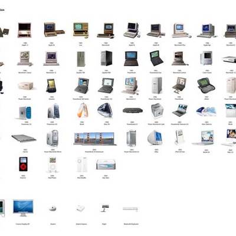The width and height of the screenshot is (236, 236).
Task: Click the "Airport Express" caption
Action: tap(81, 224)
